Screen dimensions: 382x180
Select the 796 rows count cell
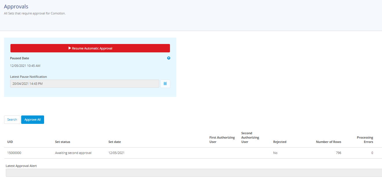pos(338,153)
